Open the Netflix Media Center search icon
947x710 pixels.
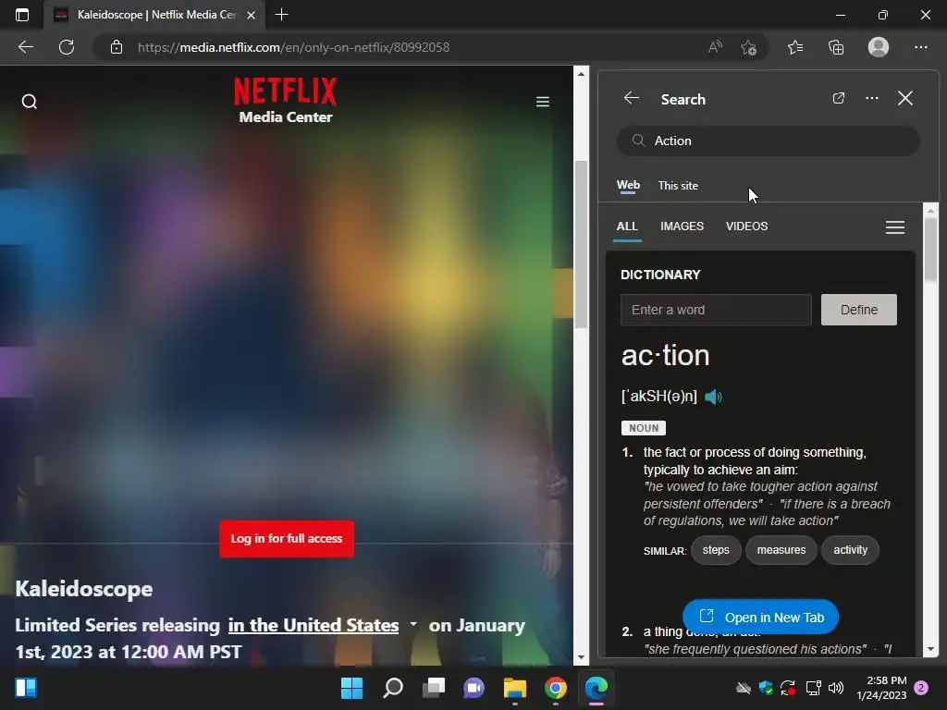pos(29,102)
